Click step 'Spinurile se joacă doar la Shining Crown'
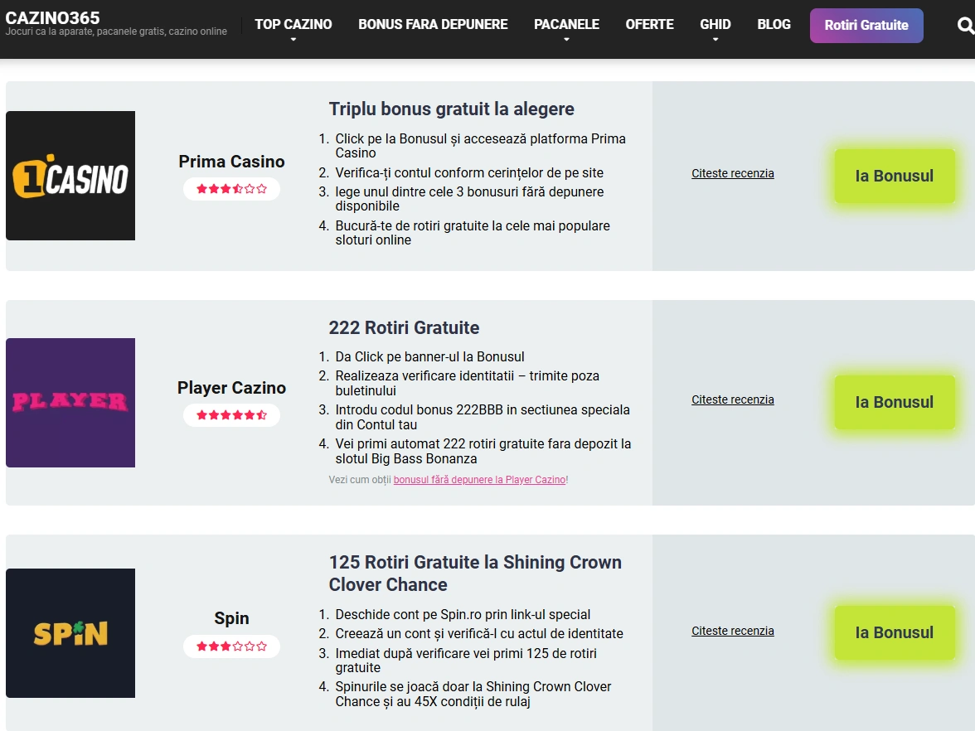This screenshot has height=731, width=975. [x=473, y=694]
